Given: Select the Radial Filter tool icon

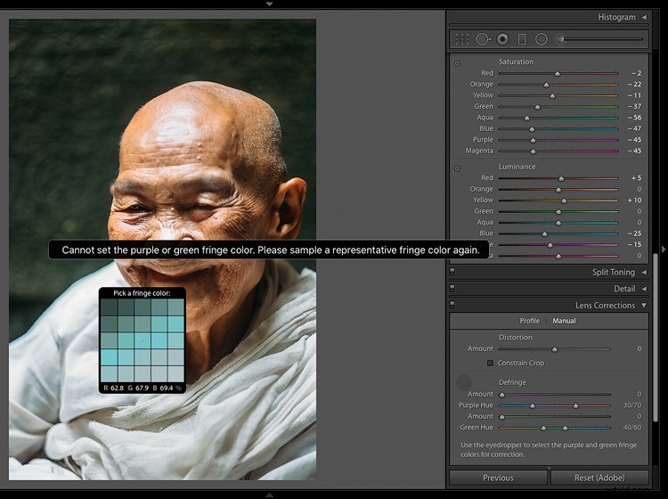Looking at the screenshot, I should pos(541,39).
